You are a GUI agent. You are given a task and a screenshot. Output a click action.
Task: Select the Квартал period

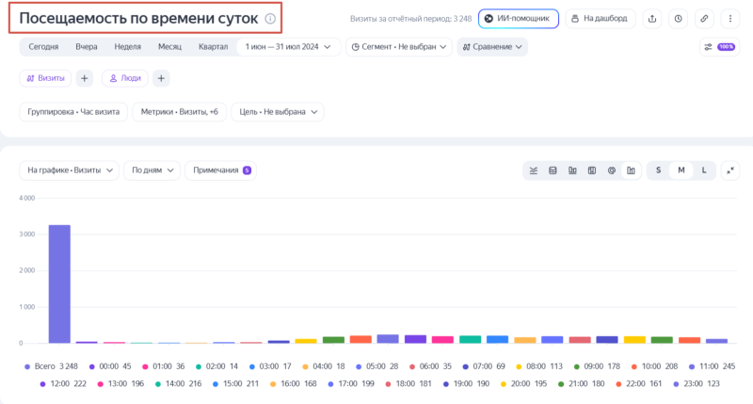[x=214, y=46]
